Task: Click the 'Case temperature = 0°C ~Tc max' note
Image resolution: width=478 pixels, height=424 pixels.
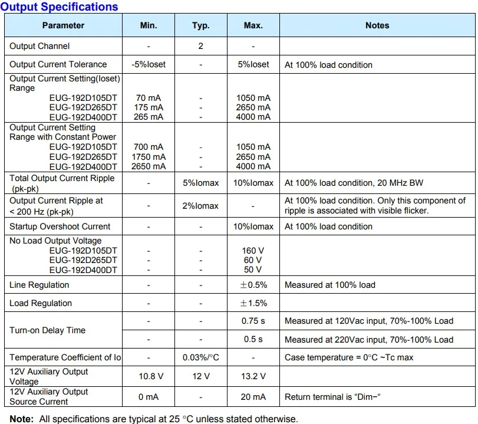Action: (349, 357)
